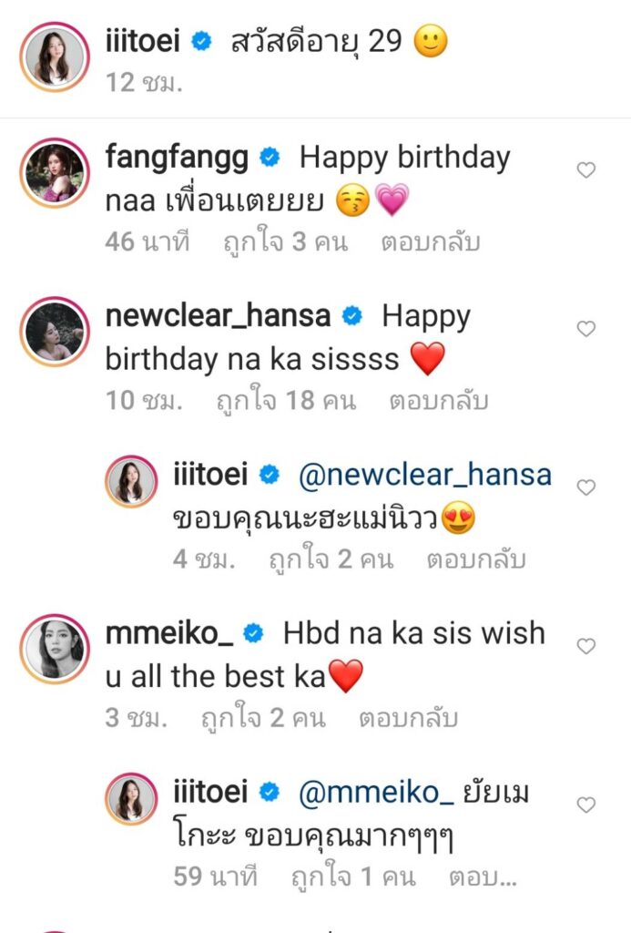
Task: Like fangfangg's Happy birthday comment
Action: pos(587,170)
